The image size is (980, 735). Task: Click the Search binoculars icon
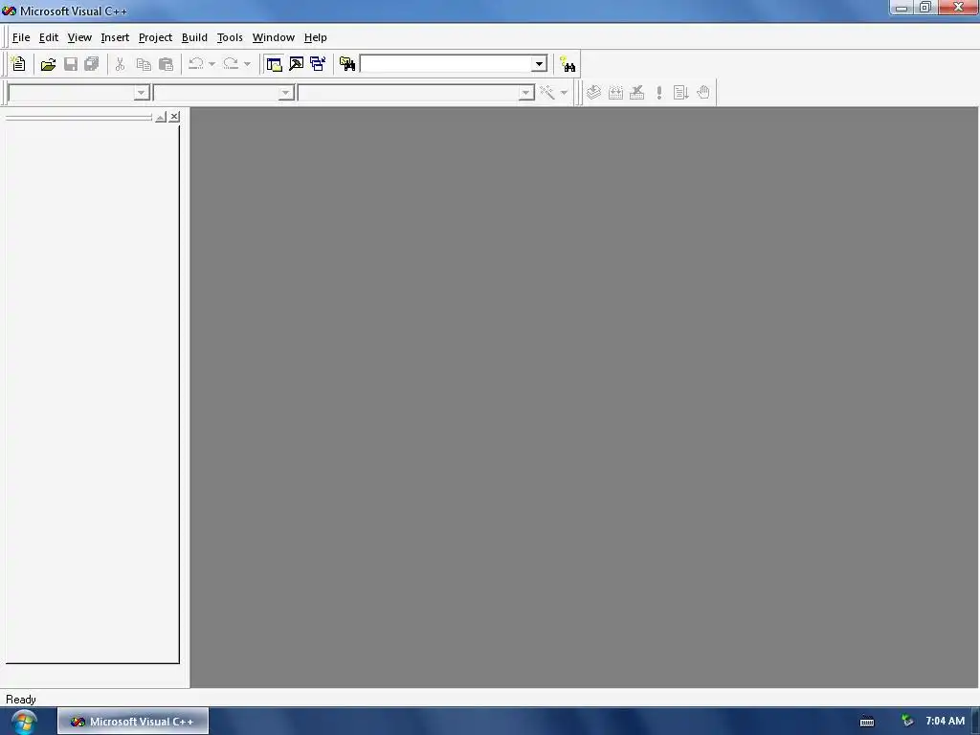pos(568,64)
